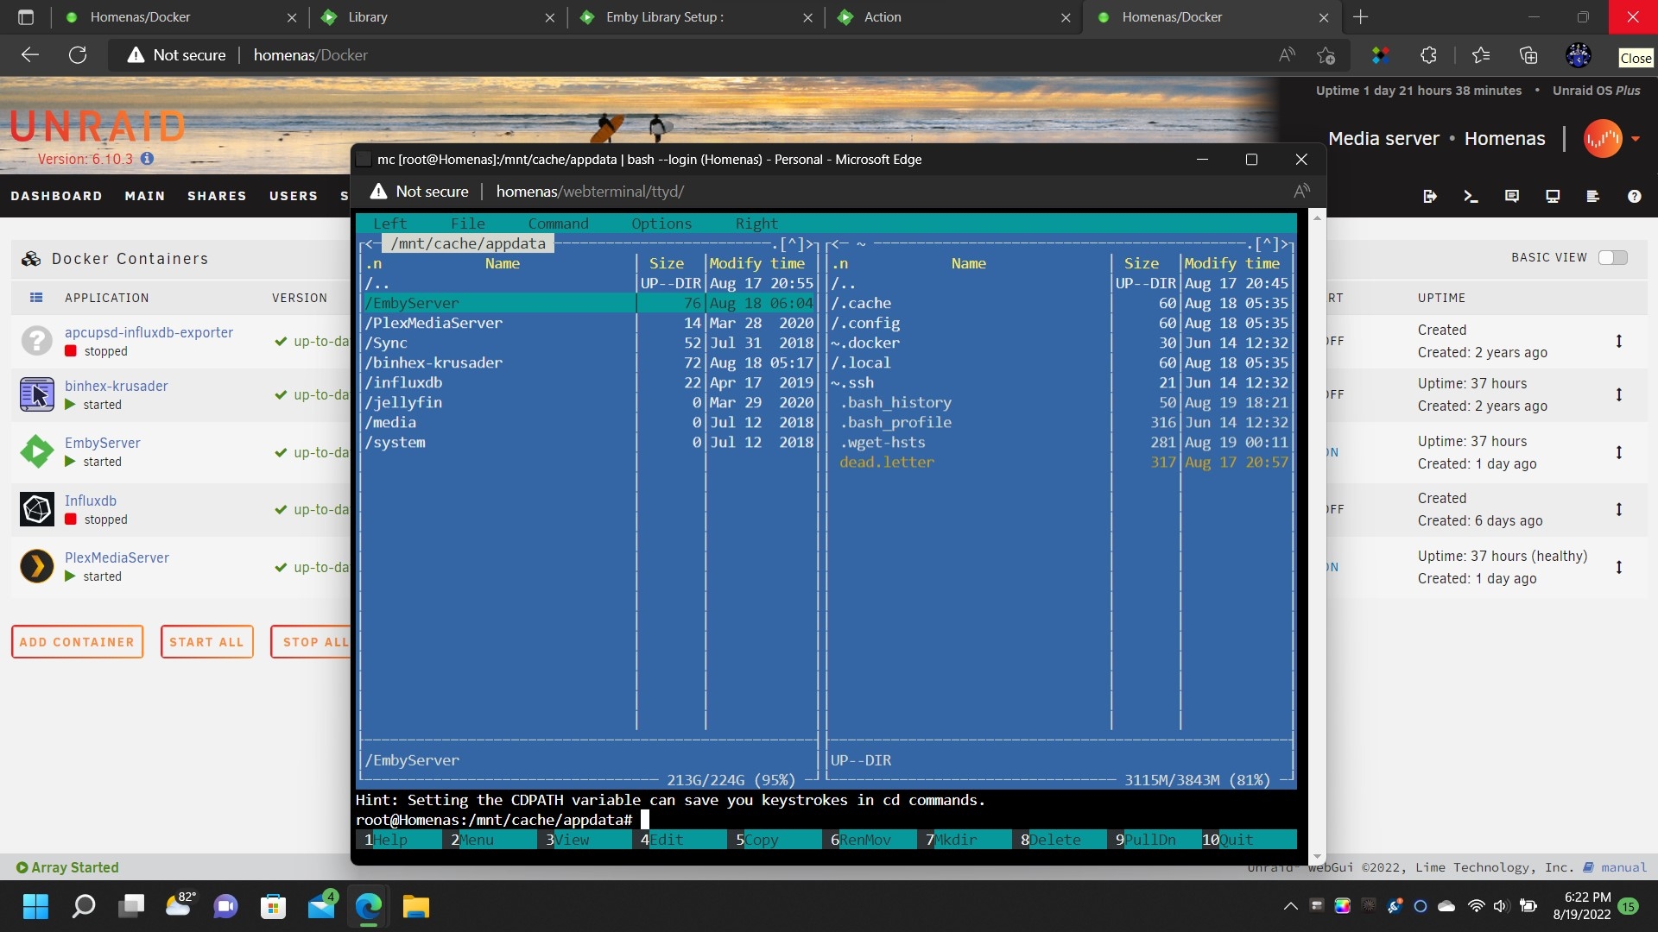Screen dimensions: 1658x932
Task: Open File Explorer from the taskbar
Action: 415,906
